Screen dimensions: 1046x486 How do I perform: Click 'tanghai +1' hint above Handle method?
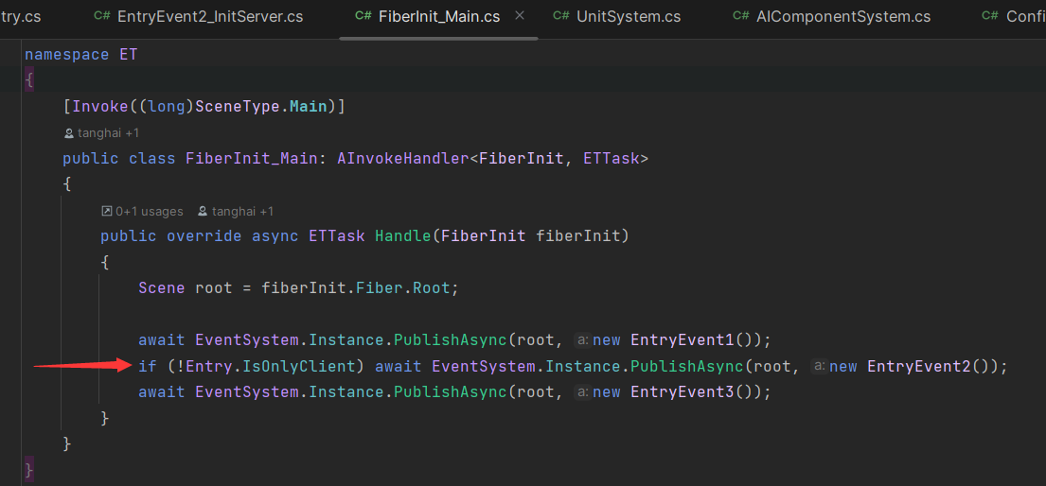click(x=243, y=212)
